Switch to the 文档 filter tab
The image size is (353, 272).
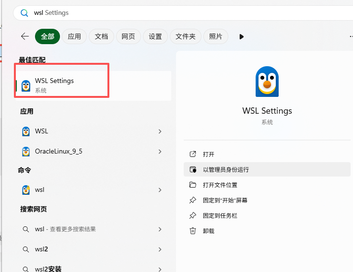(x=101, y=36)
